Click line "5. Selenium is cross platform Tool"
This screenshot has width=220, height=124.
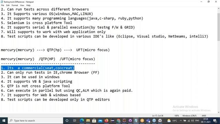pyautogui.click(x=36, y=23)
